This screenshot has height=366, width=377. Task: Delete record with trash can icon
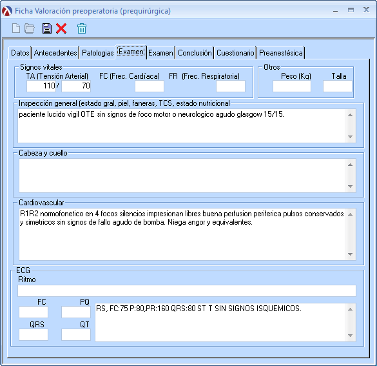(x=82, y=28)
